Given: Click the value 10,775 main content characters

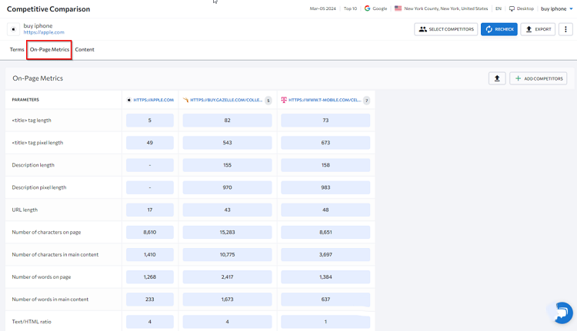Looking at the screenshot, I should (228, 255).
